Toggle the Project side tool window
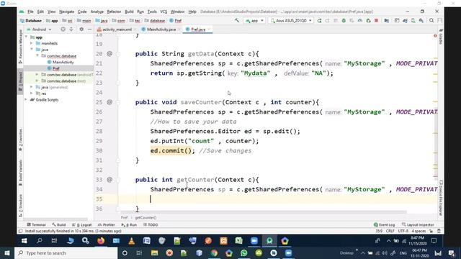Screen dimensions: 461x259 [20, 81]
